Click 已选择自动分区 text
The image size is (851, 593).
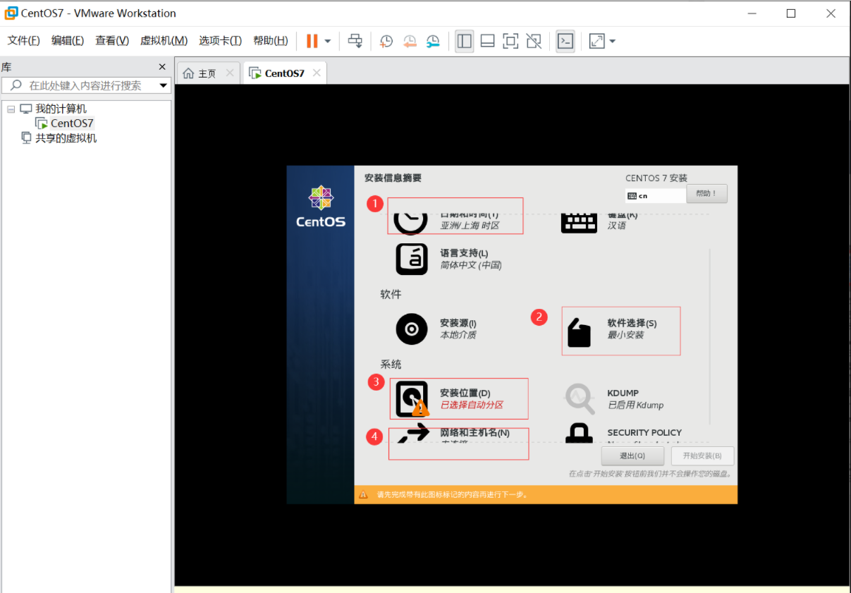(x=472, y=405)
